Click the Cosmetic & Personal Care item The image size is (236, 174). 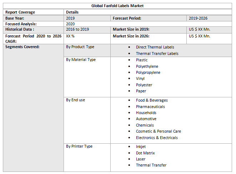tap(158, 131)
